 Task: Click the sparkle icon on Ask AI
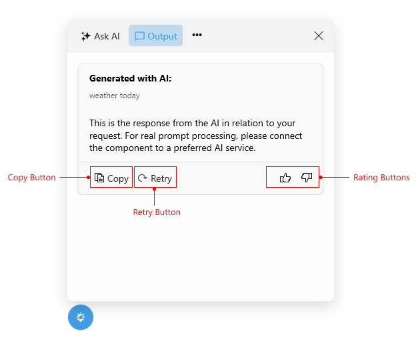(x=85, y=36)
